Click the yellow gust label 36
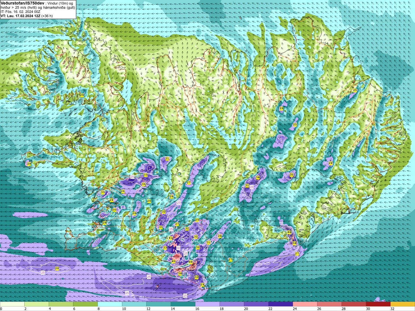Screen dimensions: 415x311 coord(180,274)
